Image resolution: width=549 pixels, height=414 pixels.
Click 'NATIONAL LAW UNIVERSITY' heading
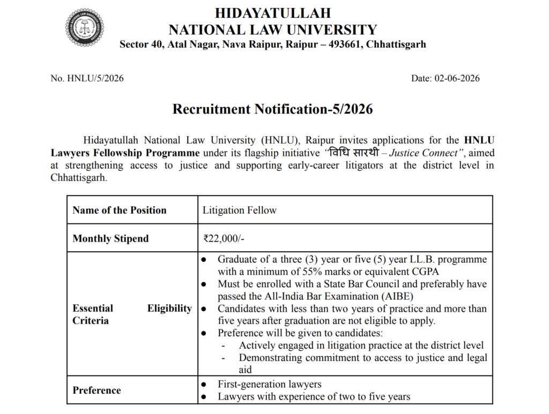[x=273, y=29]
